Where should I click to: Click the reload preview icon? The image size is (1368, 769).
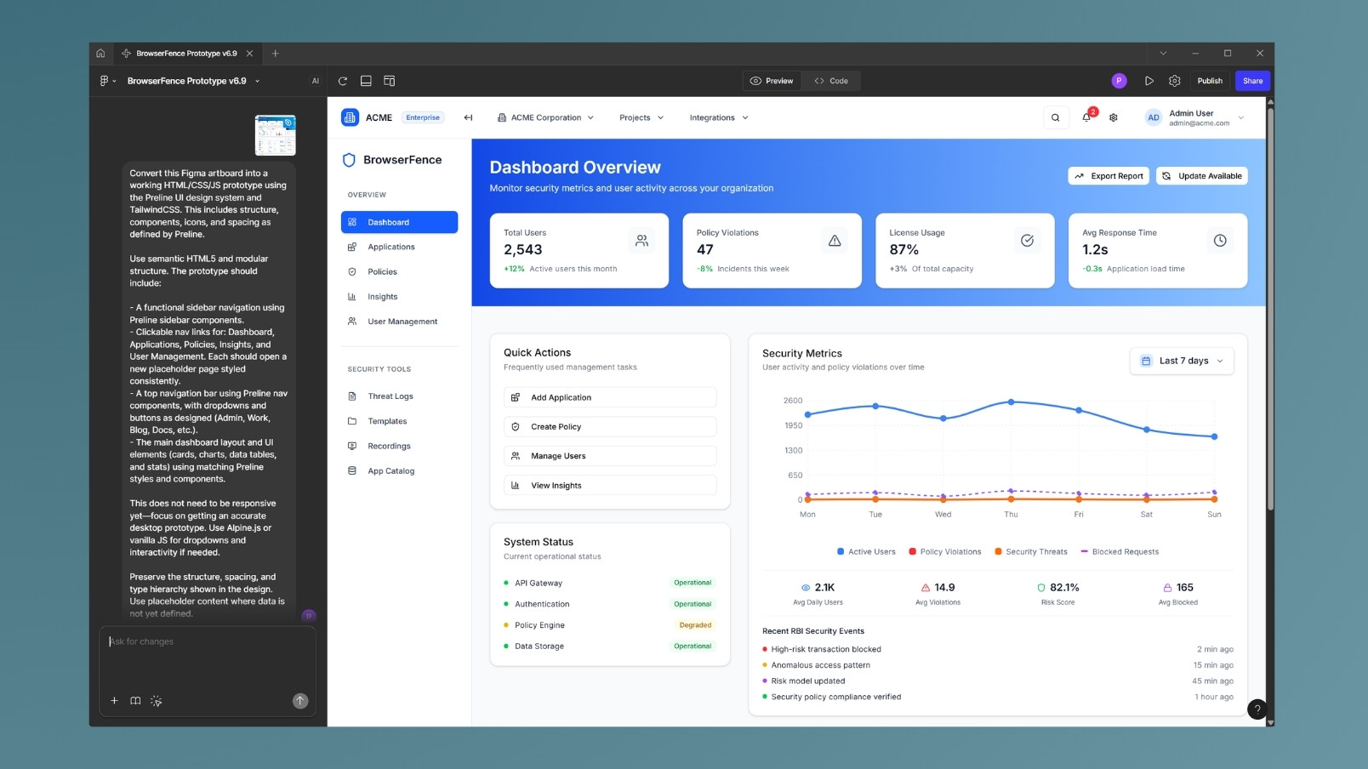click(x=343, y=81)
